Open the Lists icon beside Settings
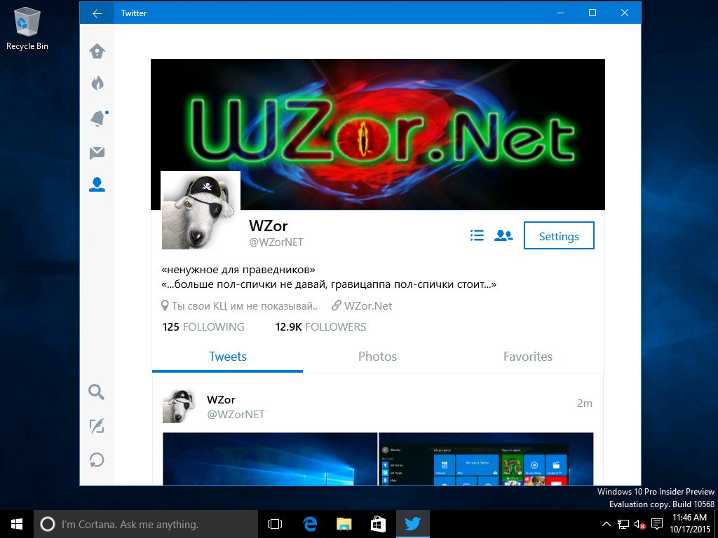 pos(477,236)
